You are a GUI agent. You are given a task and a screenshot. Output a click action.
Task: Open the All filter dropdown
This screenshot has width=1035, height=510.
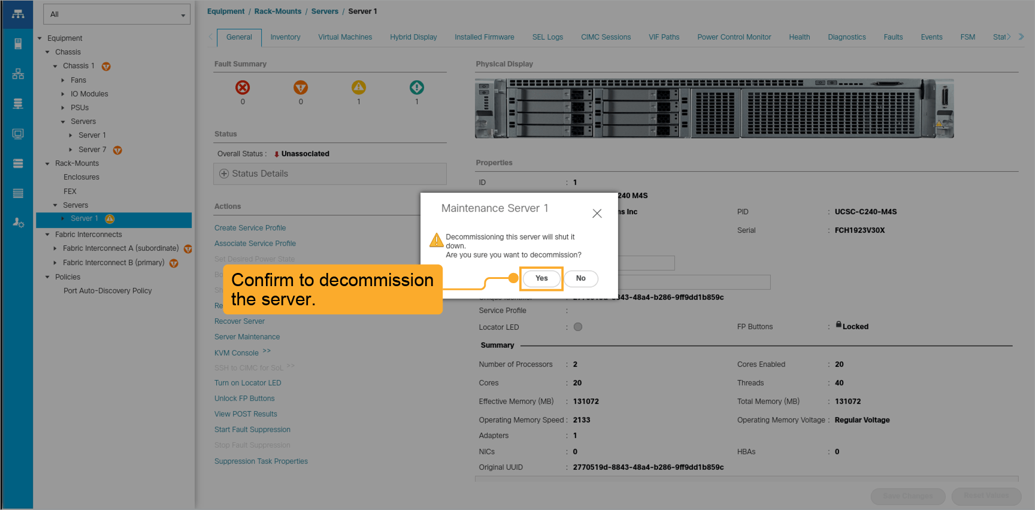click(117, 14)
